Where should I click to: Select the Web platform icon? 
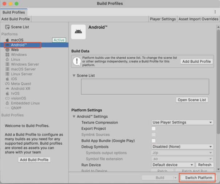(8, 50)
